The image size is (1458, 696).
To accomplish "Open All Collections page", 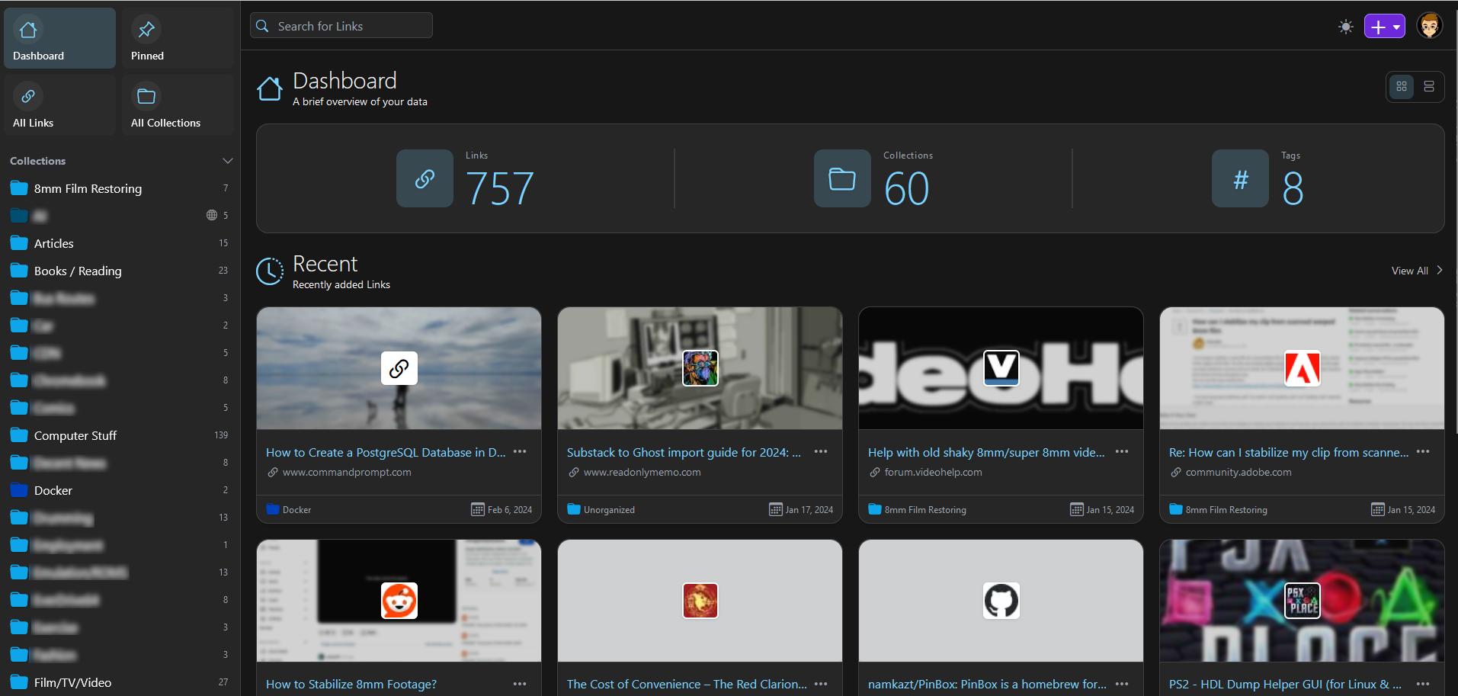I will pos(178,105).
